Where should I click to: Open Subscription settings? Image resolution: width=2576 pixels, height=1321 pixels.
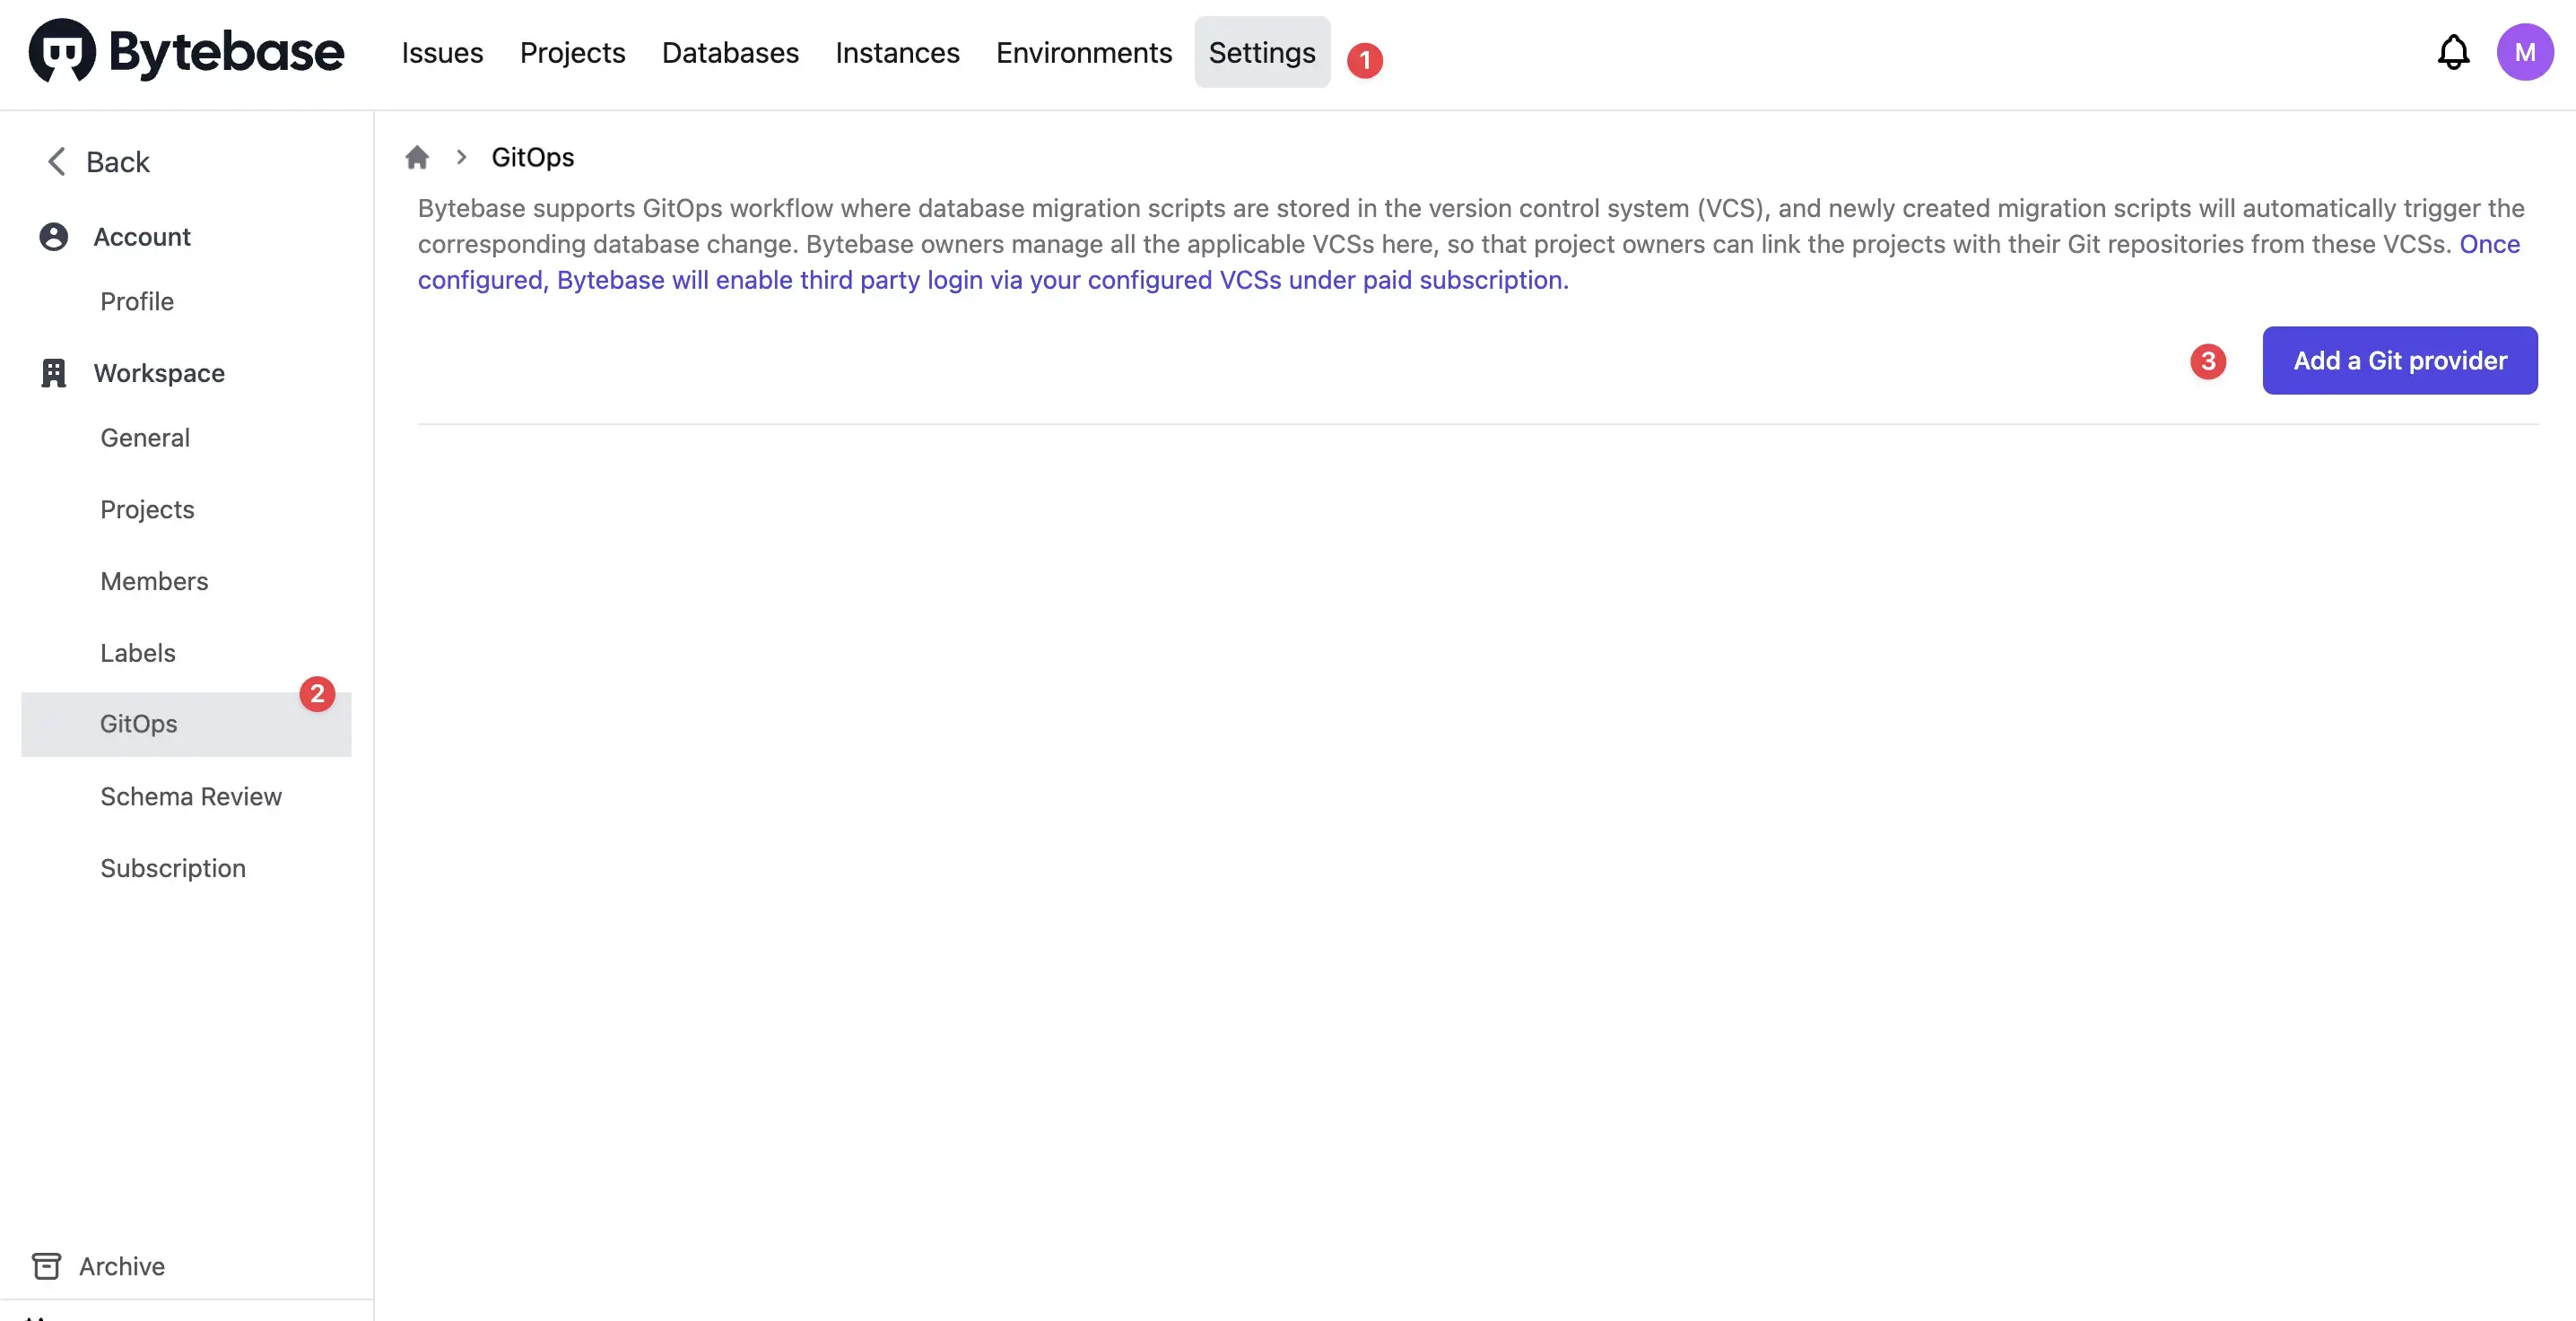point(173,868)
